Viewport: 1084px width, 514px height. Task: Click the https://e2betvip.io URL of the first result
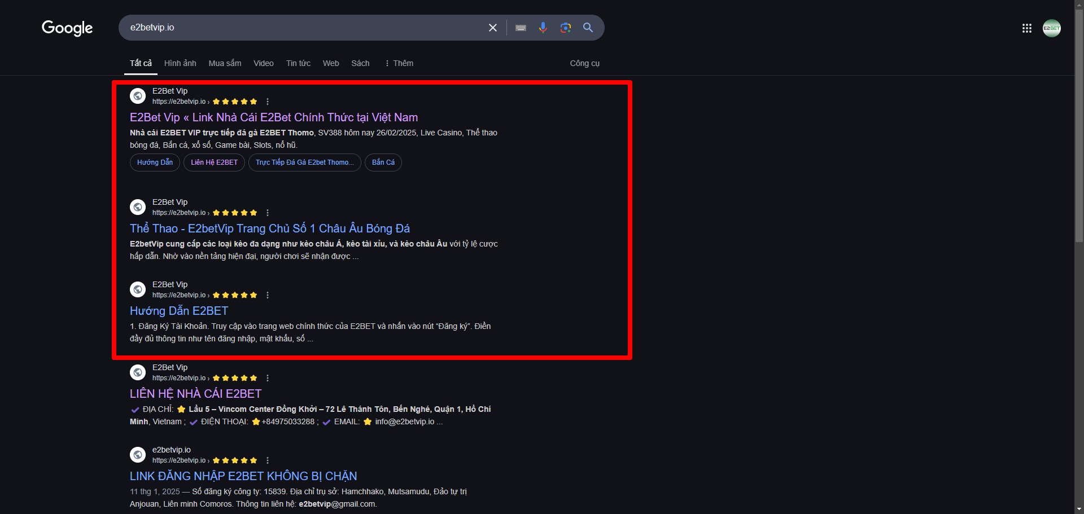[x=179, y=102]
